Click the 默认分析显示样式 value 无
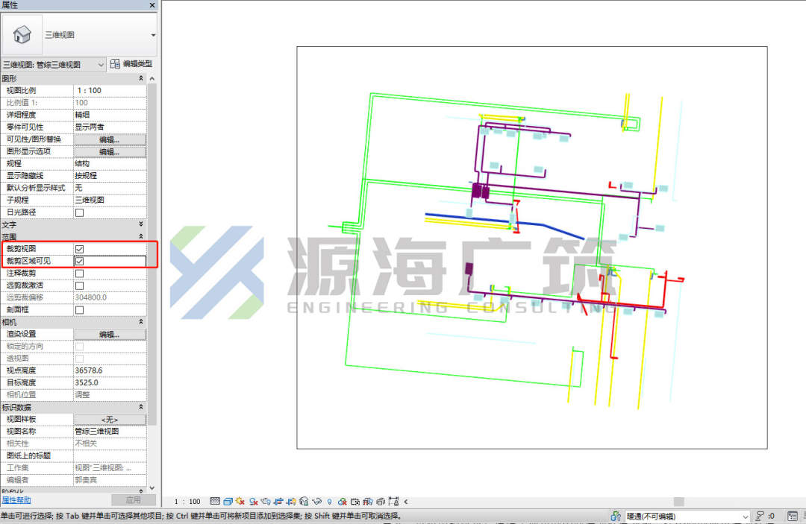The width and height of the screenshot is (806, 524). tap(110, 188)
